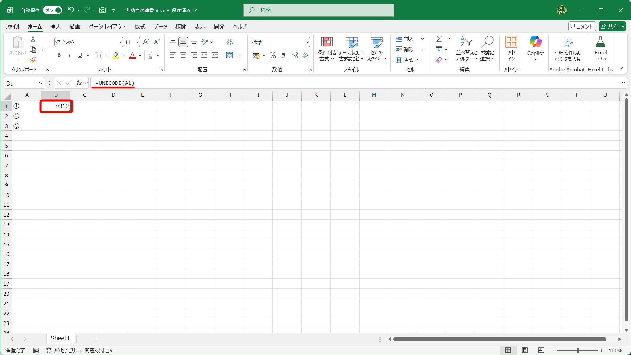Click the Format Painter brush icon
631x355 pixels.
pyautogui.click(x=33, y=59)
